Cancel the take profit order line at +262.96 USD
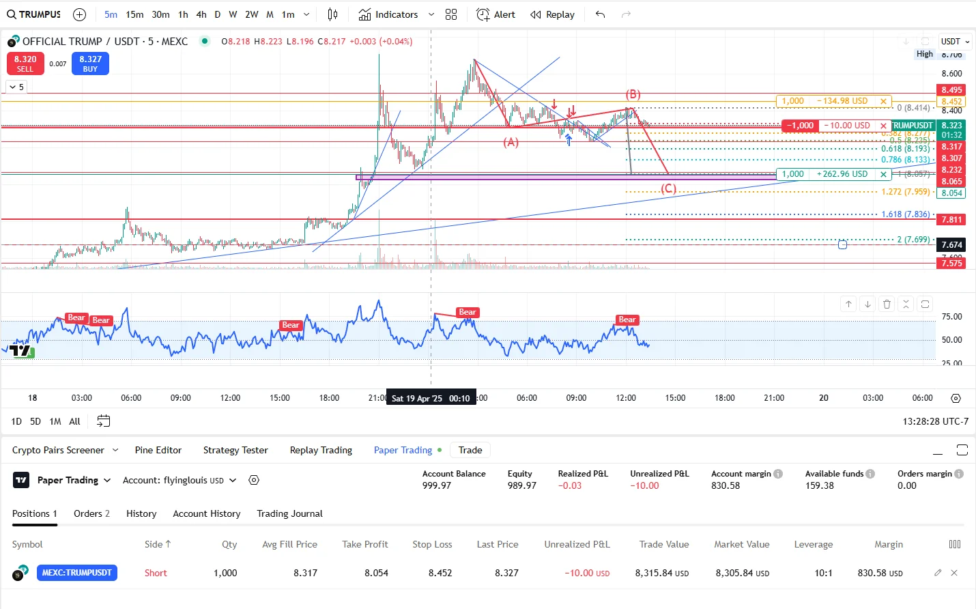The width and height of the screenshot is (976, 609). coord(883,174)
